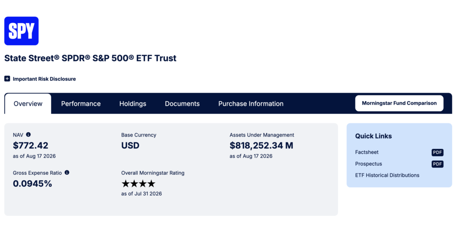The image size is (455, 228).
Task: Open the Purchase Information tab
Action: tap(251, 104)
